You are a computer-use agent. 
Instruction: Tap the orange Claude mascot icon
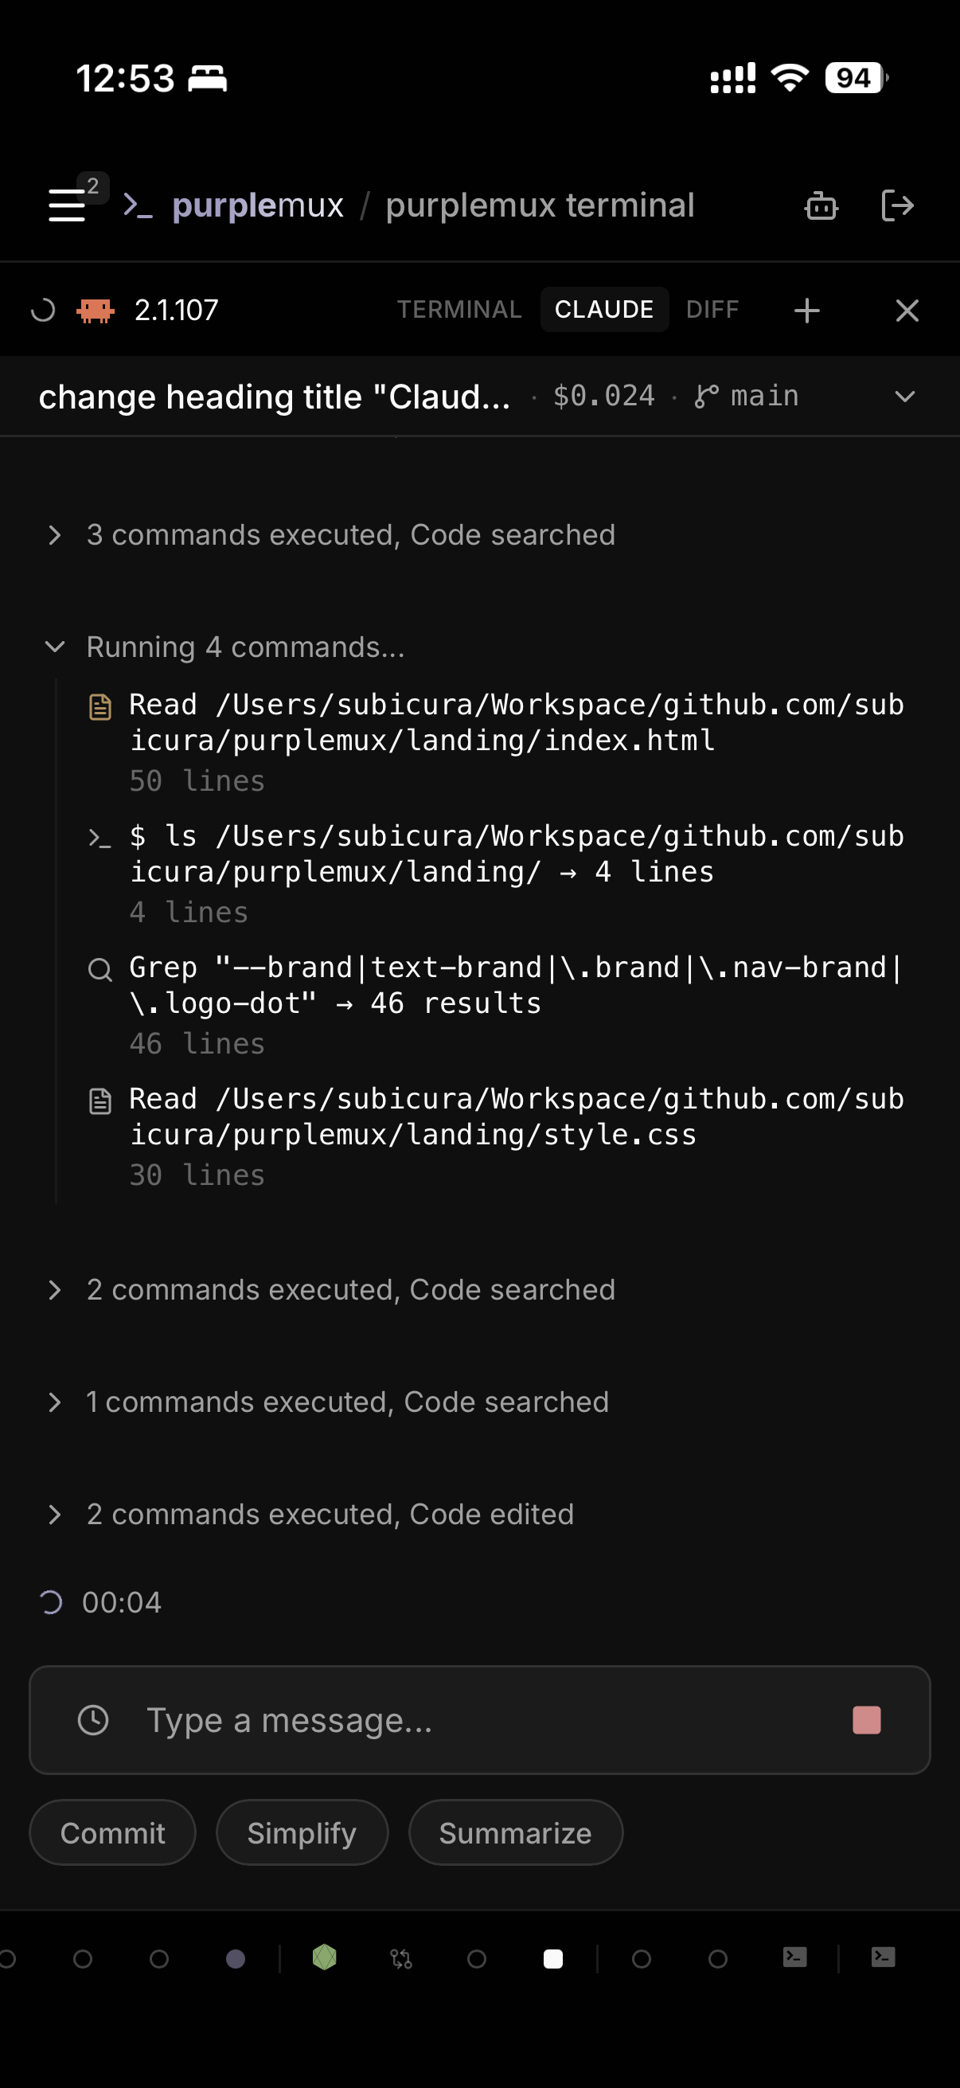tap(96, 311)
